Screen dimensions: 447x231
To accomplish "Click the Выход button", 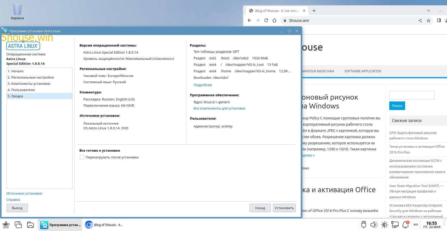I will [x=17, y=208].
